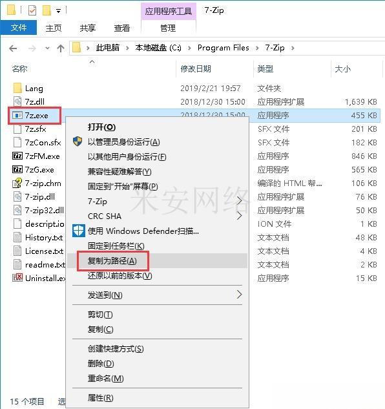The width and height of the screenshot is (385, 409).
Task: Expand the 7-Zip submenu in context menu
Action: [x=239, y=201]
